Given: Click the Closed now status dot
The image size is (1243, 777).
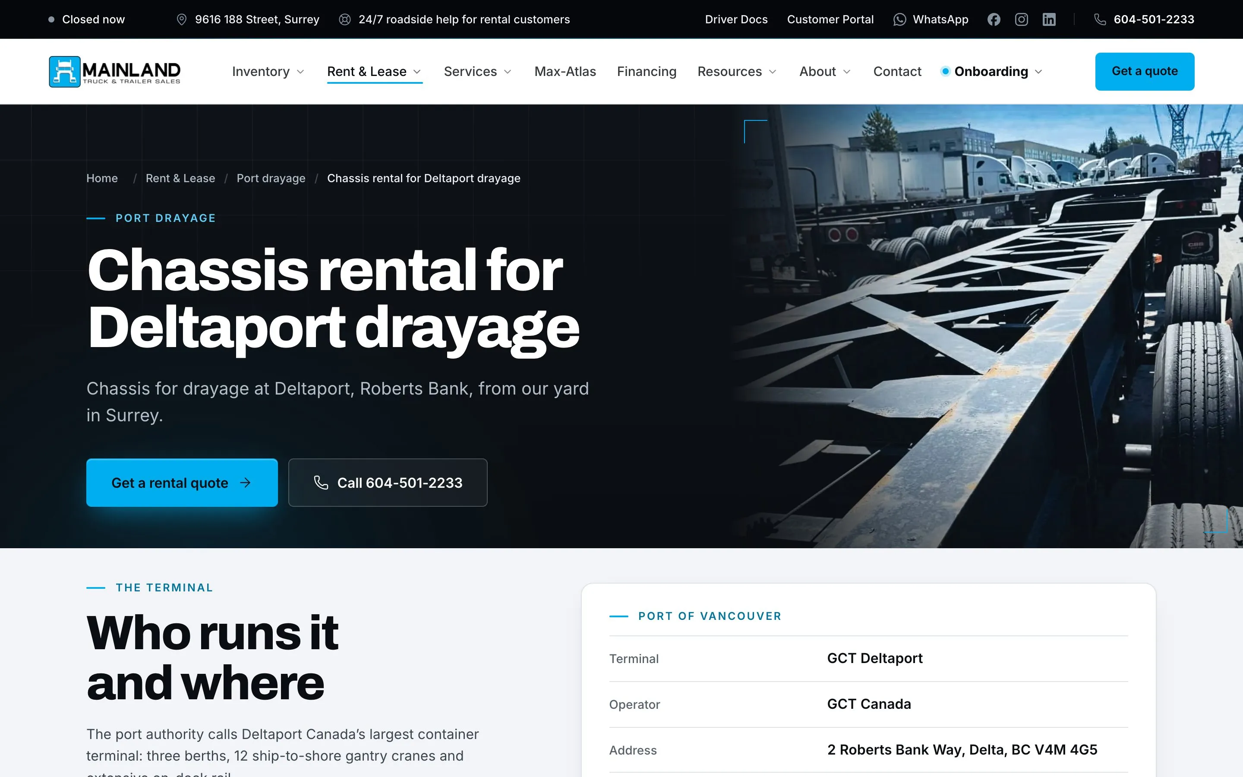Looking at the screenshot, I should pyautogui.click(x=51, y=19).
